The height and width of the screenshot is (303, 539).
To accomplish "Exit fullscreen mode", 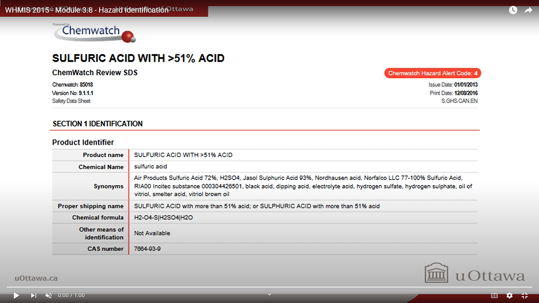I will coord(525,295).
